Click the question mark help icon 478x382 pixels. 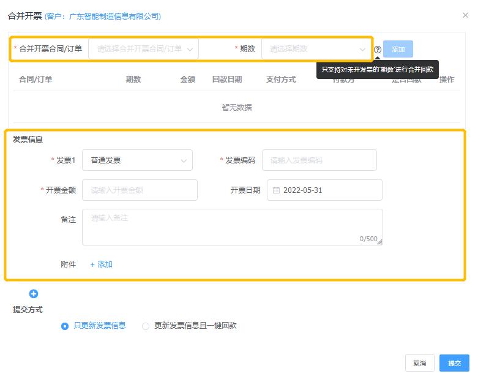click(378, 50)
